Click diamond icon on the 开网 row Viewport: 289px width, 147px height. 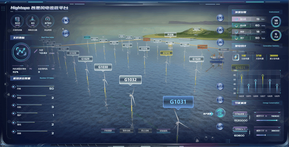(x=13, y=87)
